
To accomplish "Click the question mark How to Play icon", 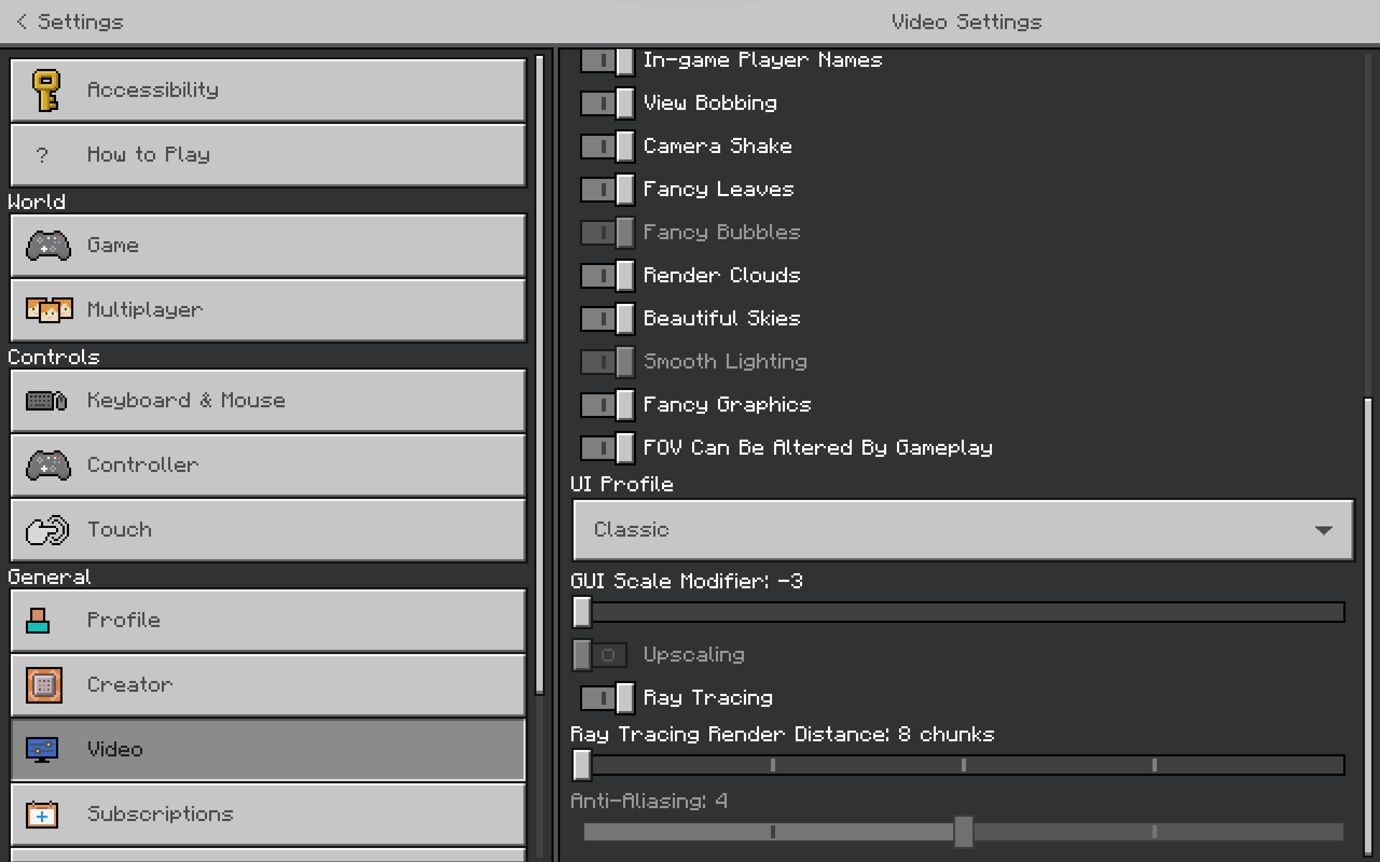I will point(42,155).
